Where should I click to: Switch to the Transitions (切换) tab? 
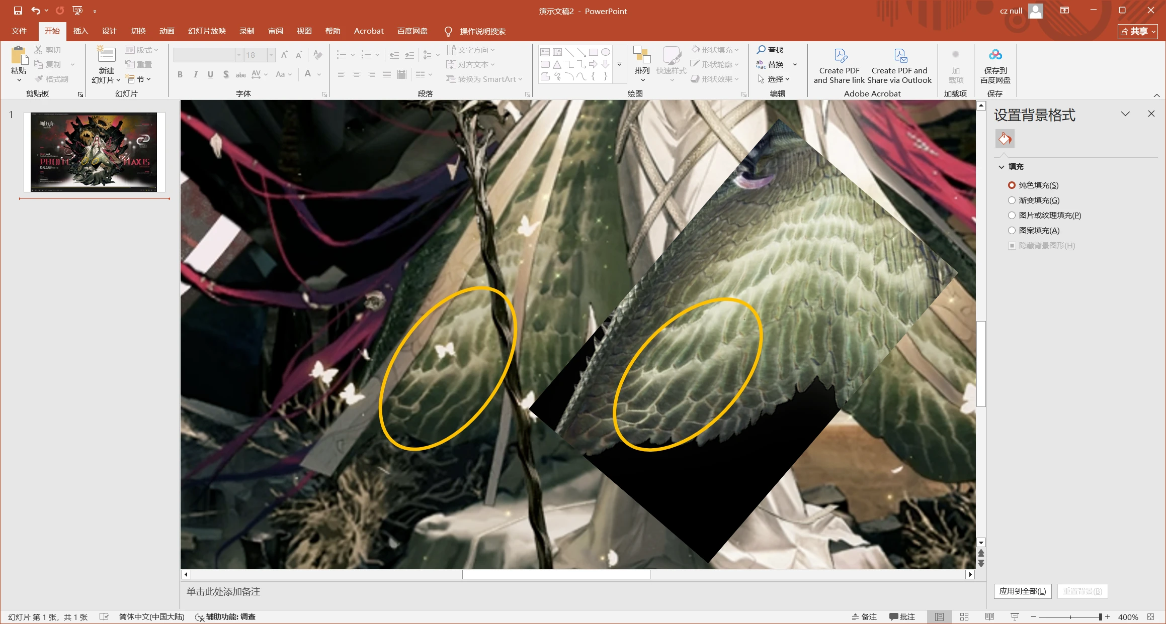(x=138, y=31)
